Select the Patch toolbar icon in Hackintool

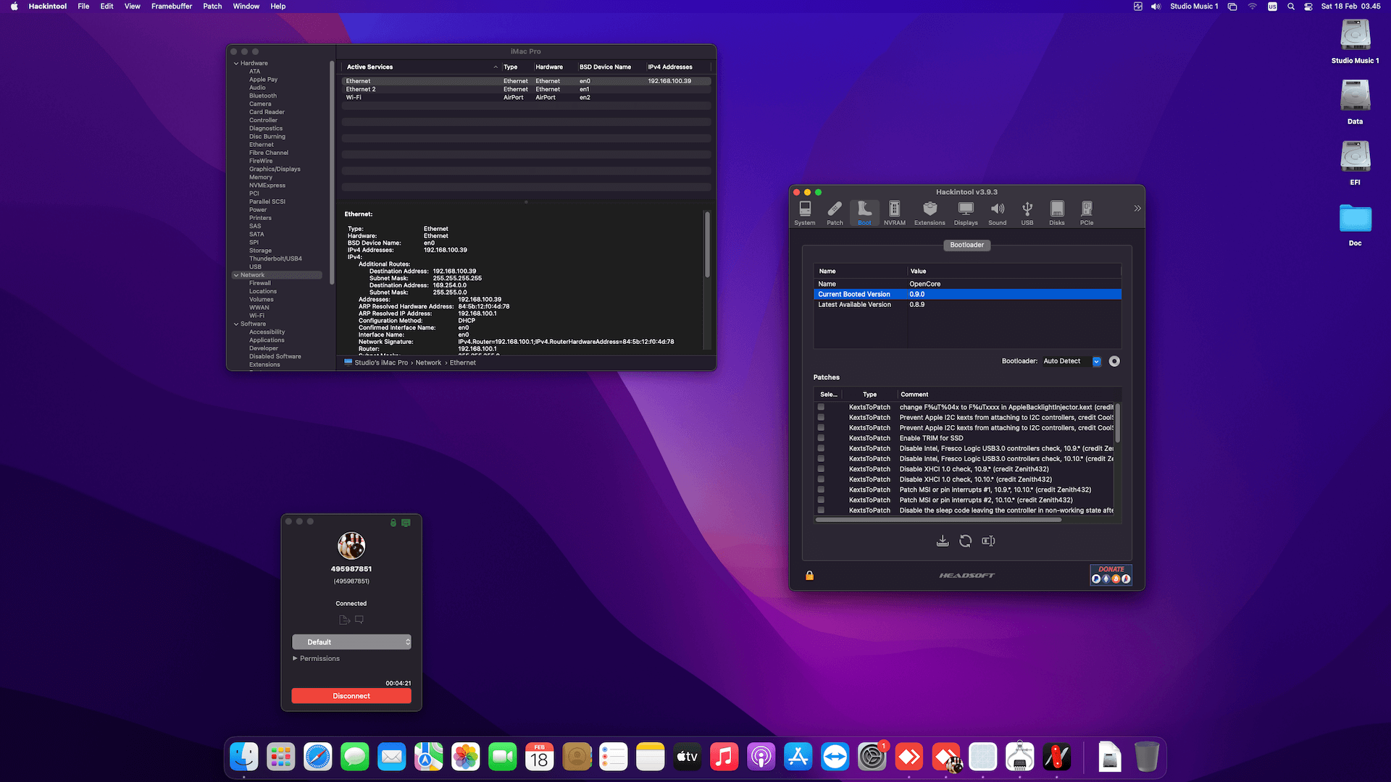click(835, 214)
